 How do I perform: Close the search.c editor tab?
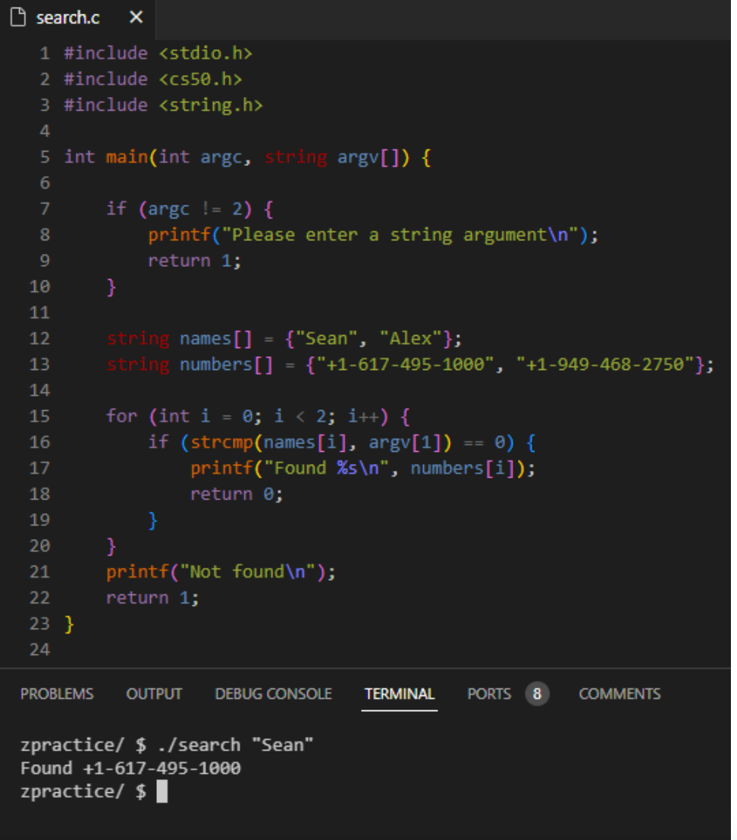point(136,17)
